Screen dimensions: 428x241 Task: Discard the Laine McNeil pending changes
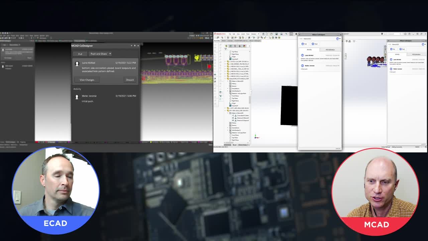point(130,80)
